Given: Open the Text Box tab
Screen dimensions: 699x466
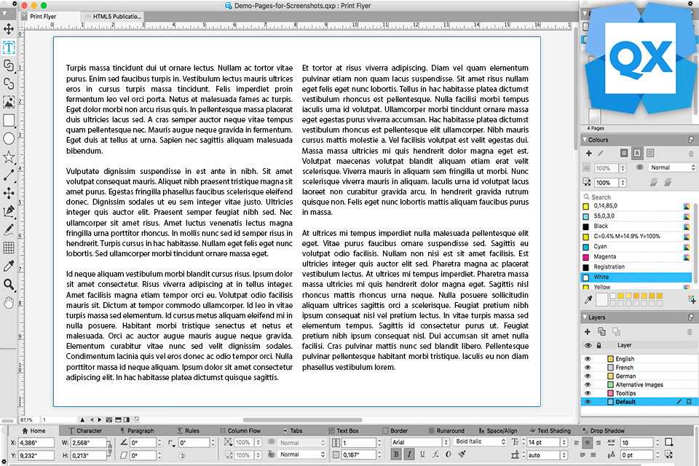Looking at the screenshot, I should (344, 431).
